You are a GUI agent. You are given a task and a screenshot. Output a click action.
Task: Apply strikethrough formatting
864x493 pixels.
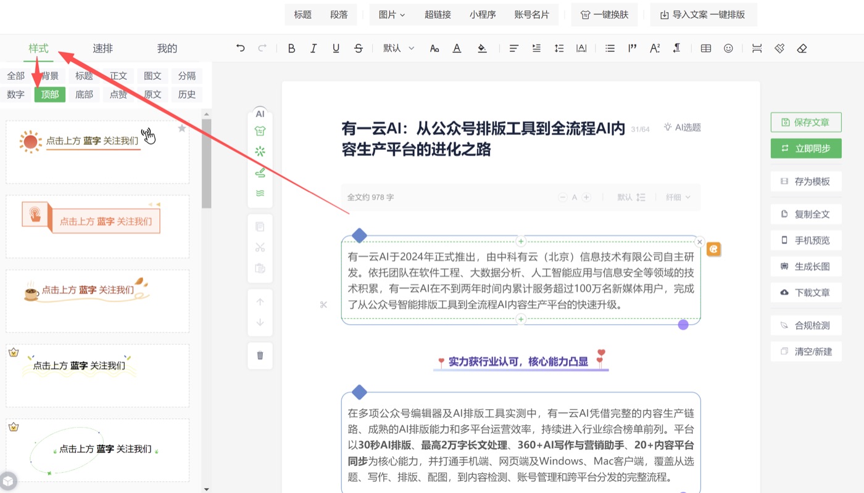359,48
